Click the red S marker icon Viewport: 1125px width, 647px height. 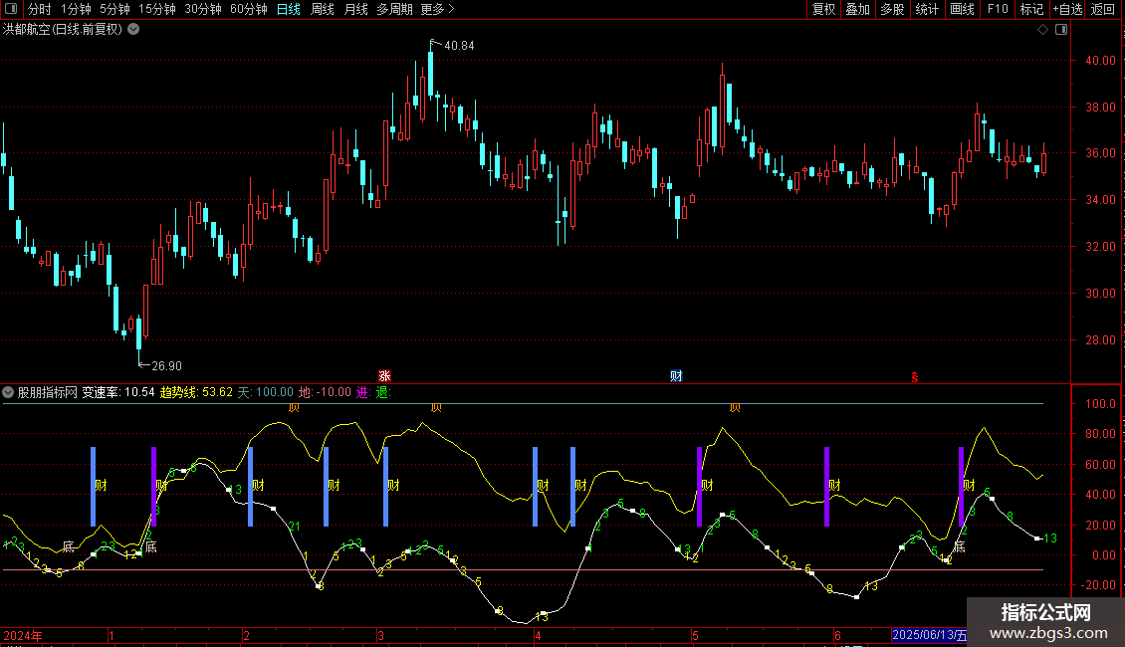914,376
